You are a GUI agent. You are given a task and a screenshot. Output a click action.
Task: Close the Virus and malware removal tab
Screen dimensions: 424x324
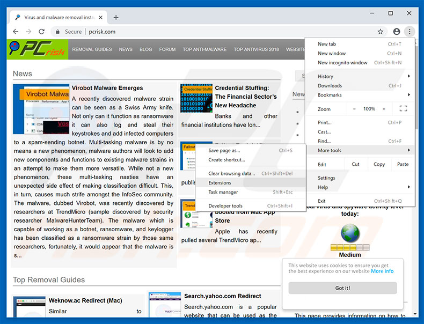(100, 17)
